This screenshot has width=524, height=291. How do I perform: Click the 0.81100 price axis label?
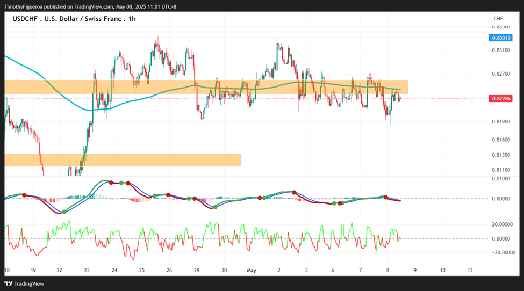click(501, 170)
